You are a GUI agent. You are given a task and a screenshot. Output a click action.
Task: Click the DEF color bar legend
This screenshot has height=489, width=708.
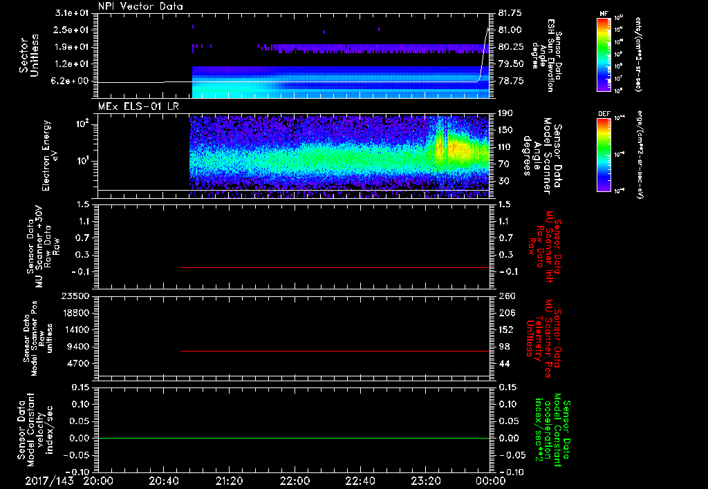(x=604, y=155)
